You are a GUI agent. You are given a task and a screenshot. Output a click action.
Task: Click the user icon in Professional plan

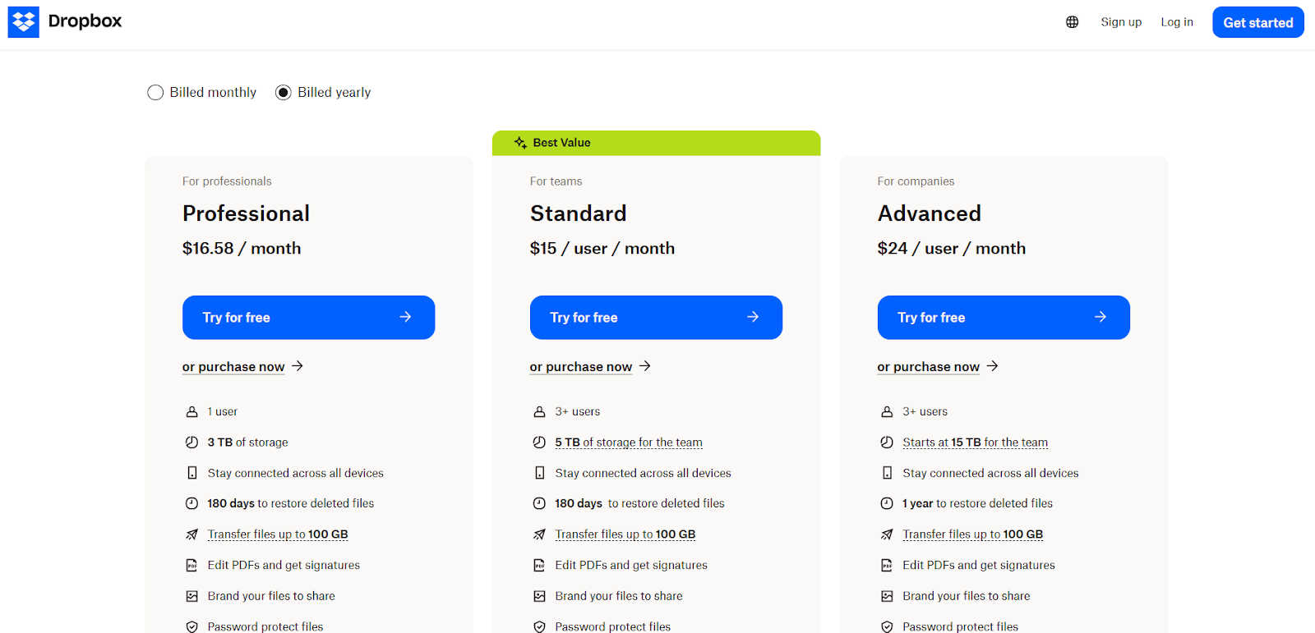coord(191,411)
